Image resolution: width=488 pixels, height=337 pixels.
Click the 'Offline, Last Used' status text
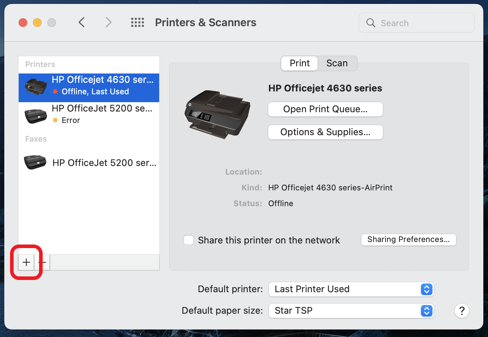click(x=95, y=92)
